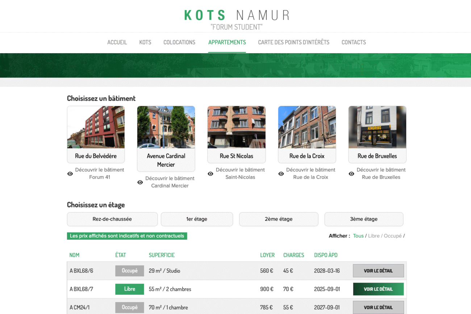Filter listings by Libre status
The image size is (471, 314).
tap(374, 236)
